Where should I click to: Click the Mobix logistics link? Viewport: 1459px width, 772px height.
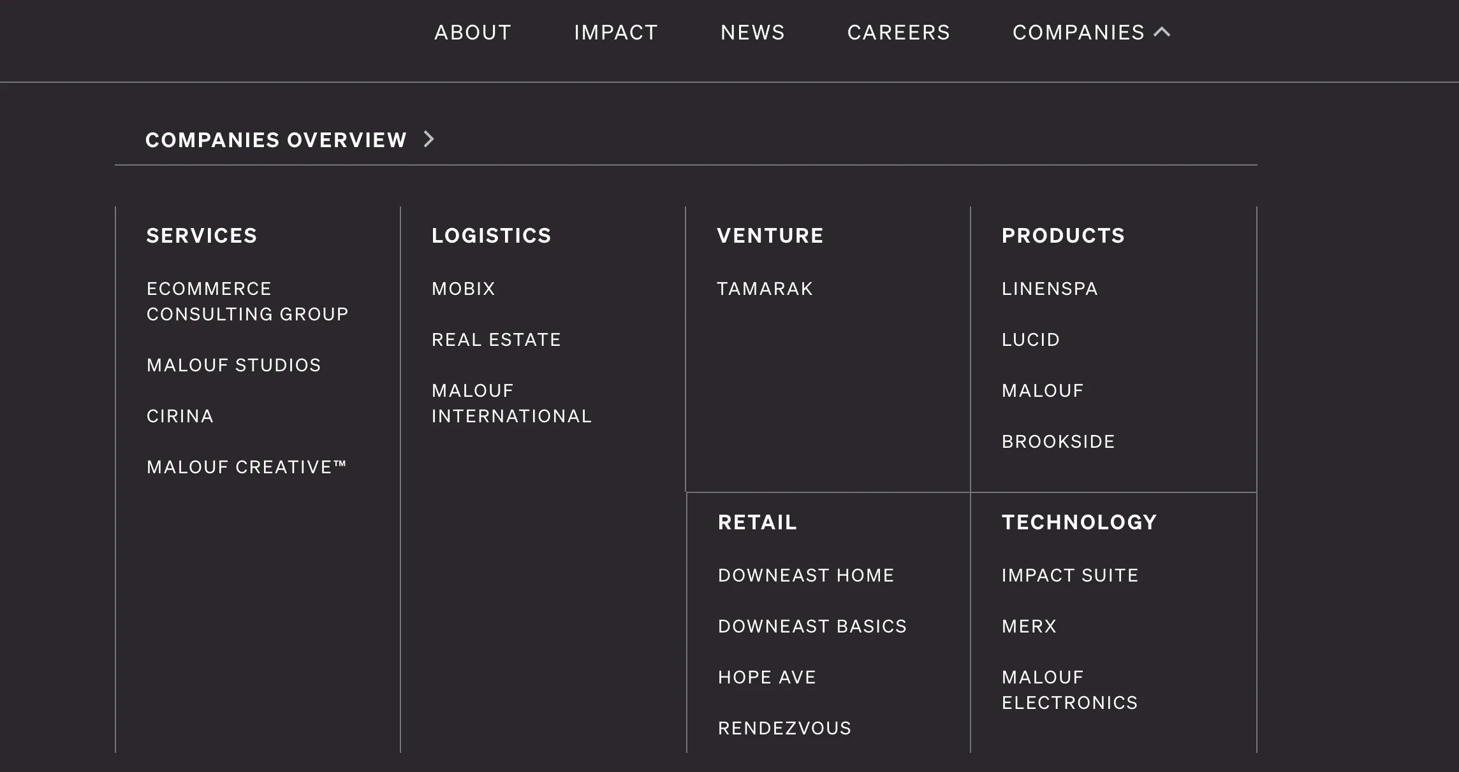point(463,289)
